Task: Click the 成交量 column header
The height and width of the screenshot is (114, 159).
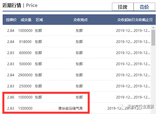Action: click(x=26, y=20)
